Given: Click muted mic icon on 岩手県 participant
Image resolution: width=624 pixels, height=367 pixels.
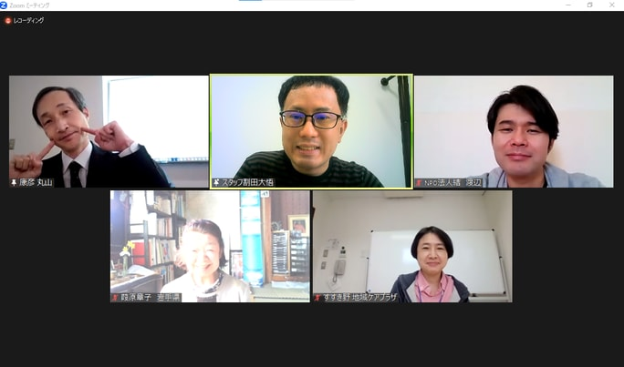Looking at the screenshot, I should pos(115,298).
